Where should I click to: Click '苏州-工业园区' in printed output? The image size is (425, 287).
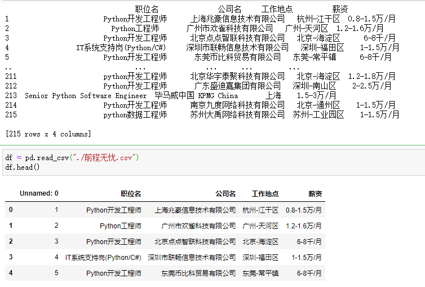click(x=318, y=114)
